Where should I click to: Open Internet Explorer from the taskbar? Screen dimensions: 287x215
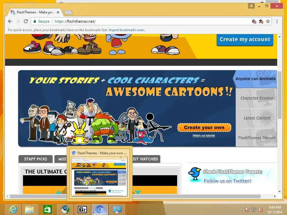13,209
